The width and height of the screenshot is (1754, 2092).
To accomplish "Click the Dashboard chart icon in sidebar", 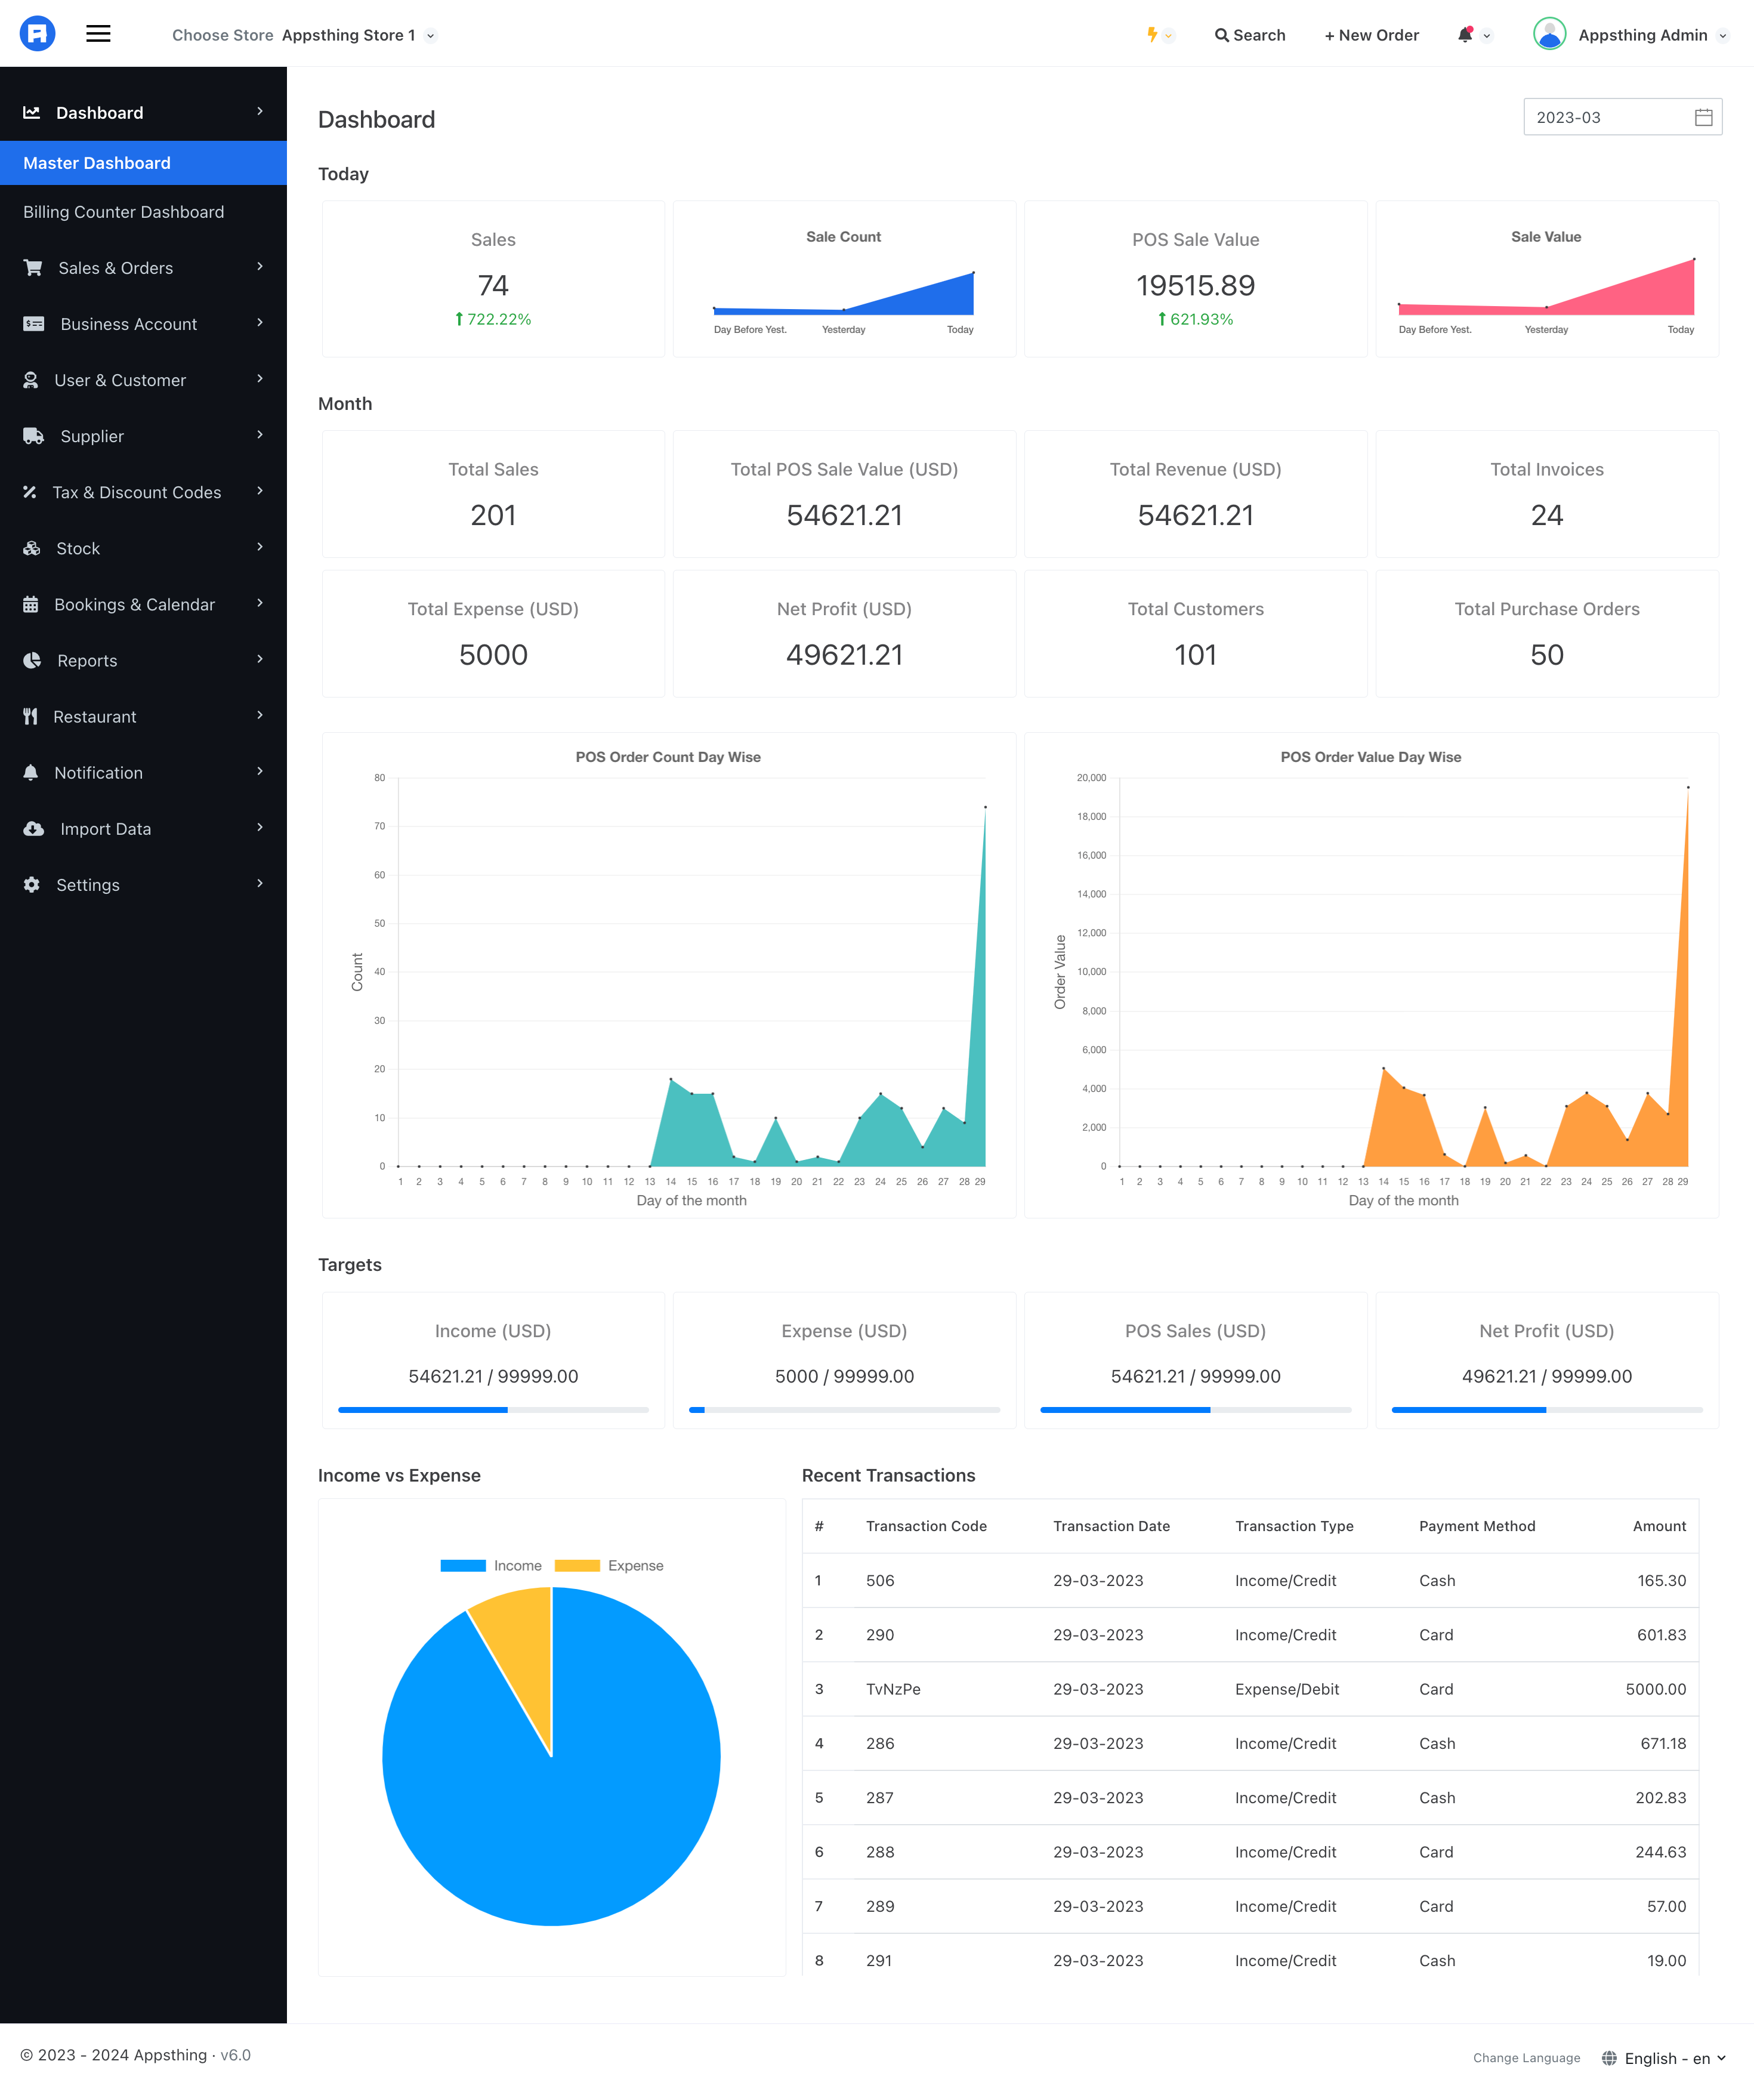I will tap(32, 113).
